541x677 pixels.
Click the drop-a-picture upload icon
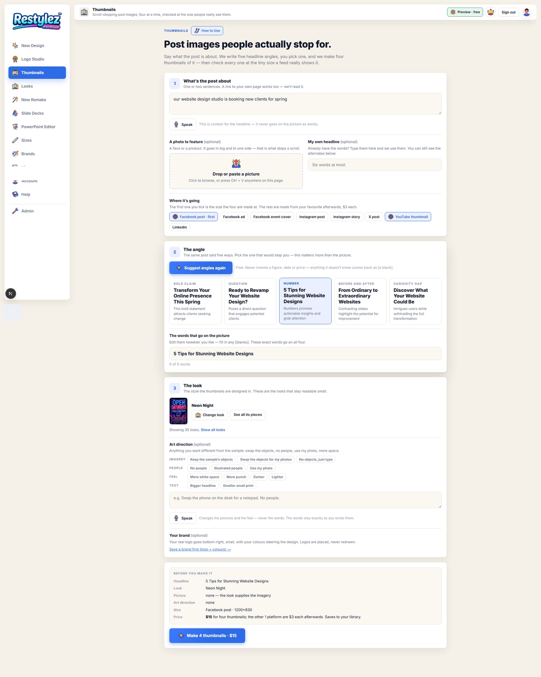(x=236, y=163)
